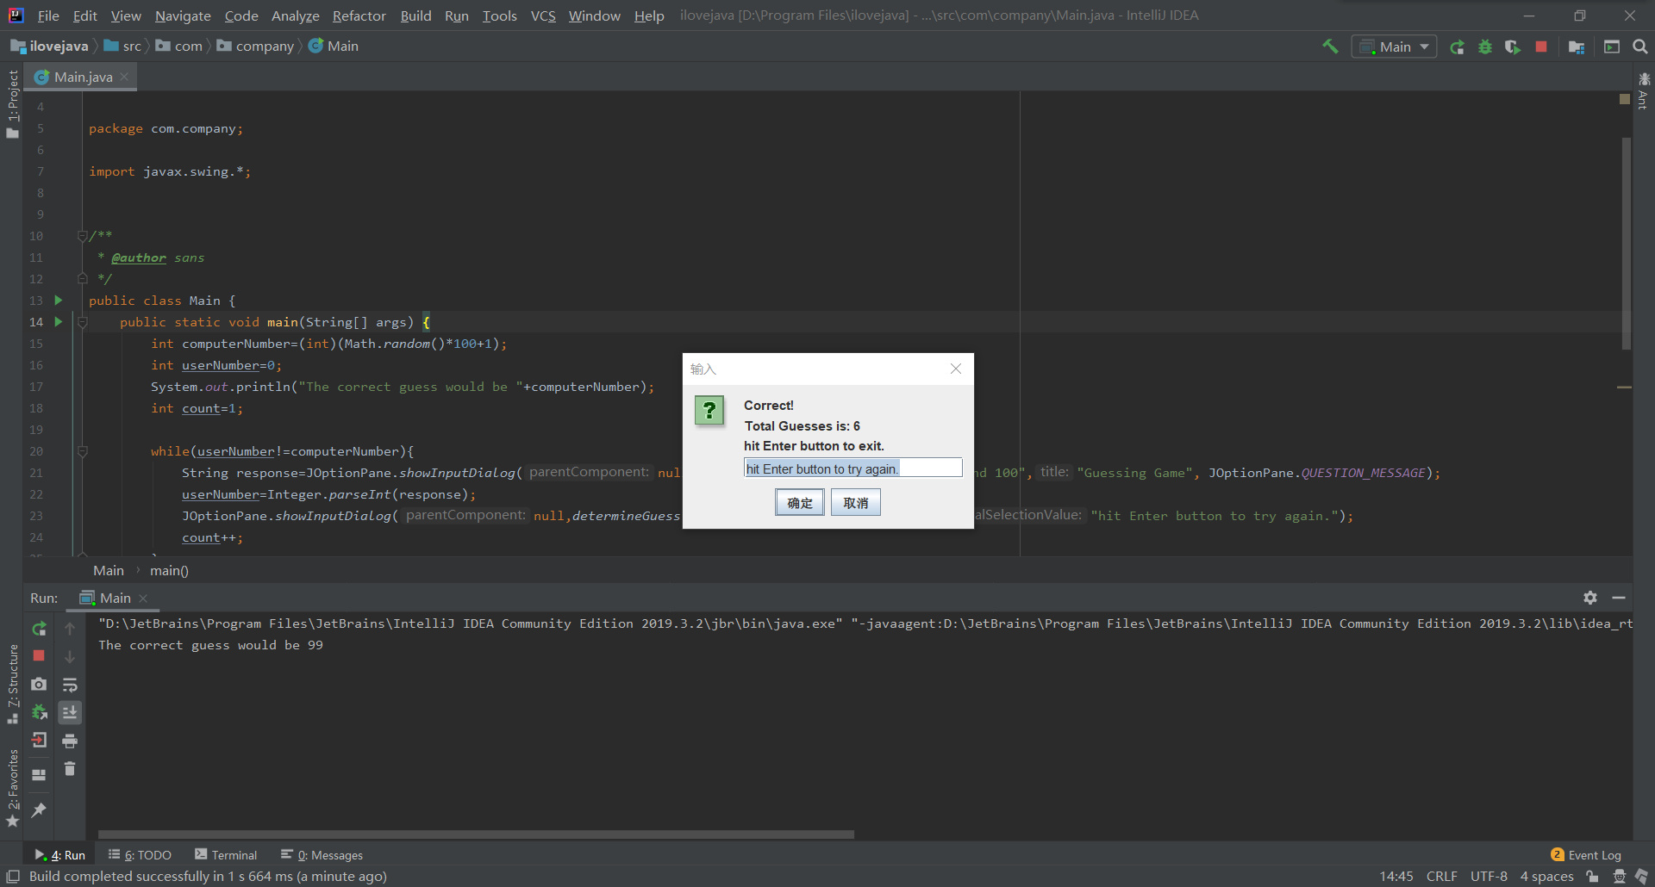Open Run panel settings gear
This screenshot has height=887, width=1655.
coord(1590,598)
